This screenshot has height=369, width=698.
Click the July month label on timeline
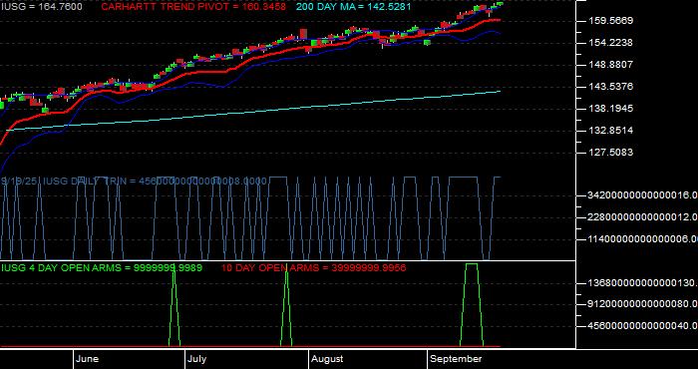click(x=196, y=359)
